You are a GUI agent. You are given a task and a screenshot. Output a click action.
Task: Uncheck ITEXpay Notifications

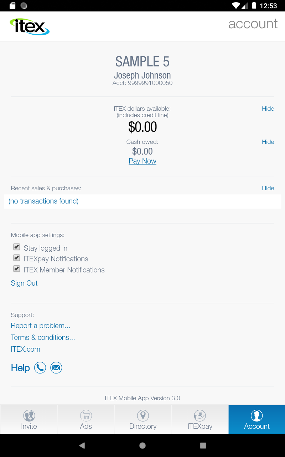coord(16,257)
